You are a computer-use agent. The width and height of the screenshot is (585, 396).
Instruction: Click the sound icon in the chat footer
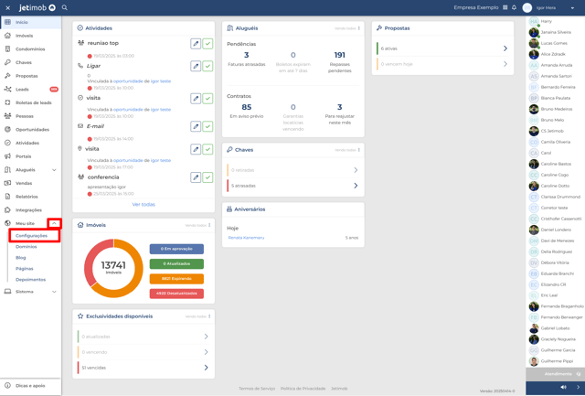point(563,387)
